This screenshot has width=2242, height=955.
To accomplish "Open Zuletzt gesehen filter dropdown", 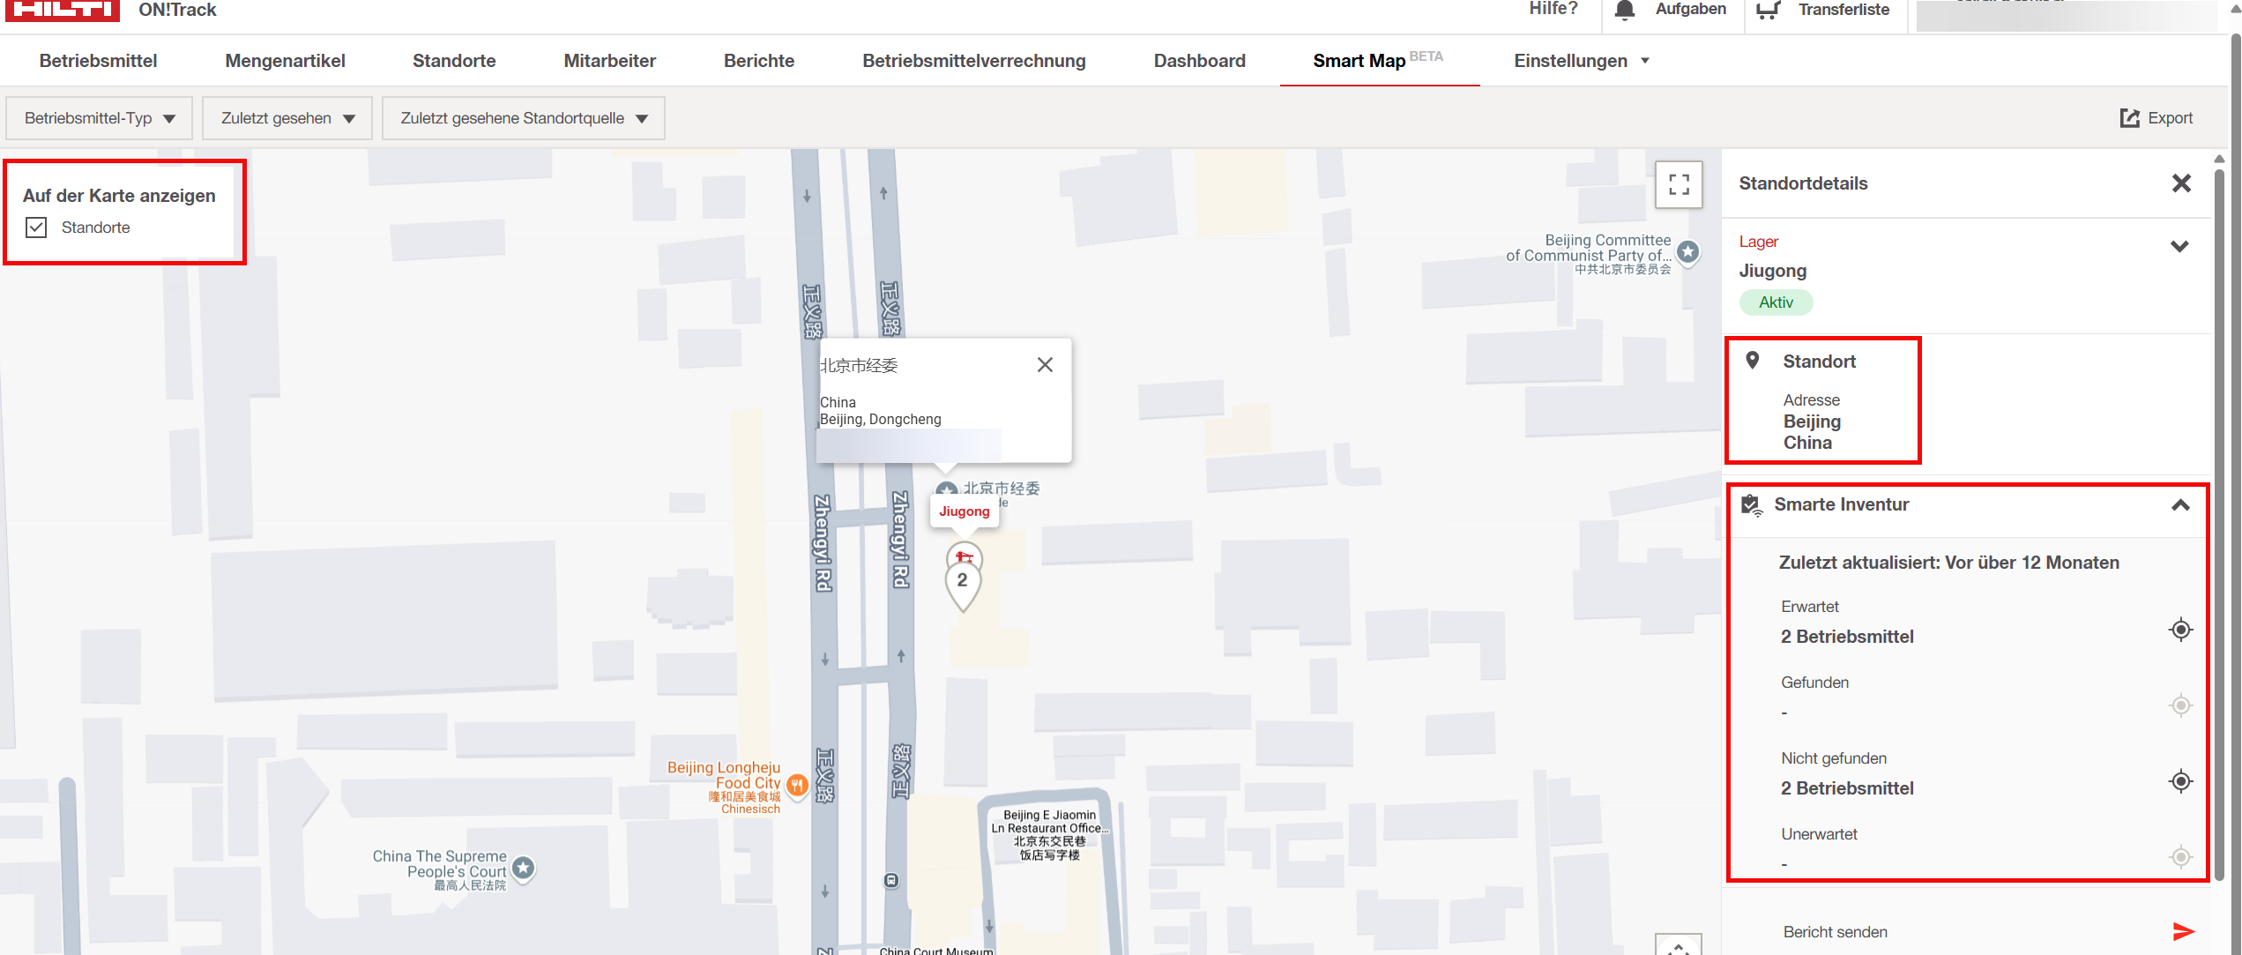I will (287, 118).
